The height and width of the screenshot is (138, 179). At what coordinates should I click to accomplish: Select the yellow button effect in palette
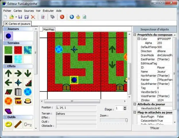tap(28, 101)
